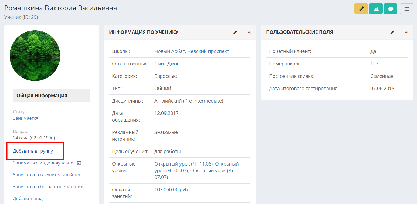Click the Цель обучения field label
The height and width of the screenshot is (204, 417).
[130, 151]
